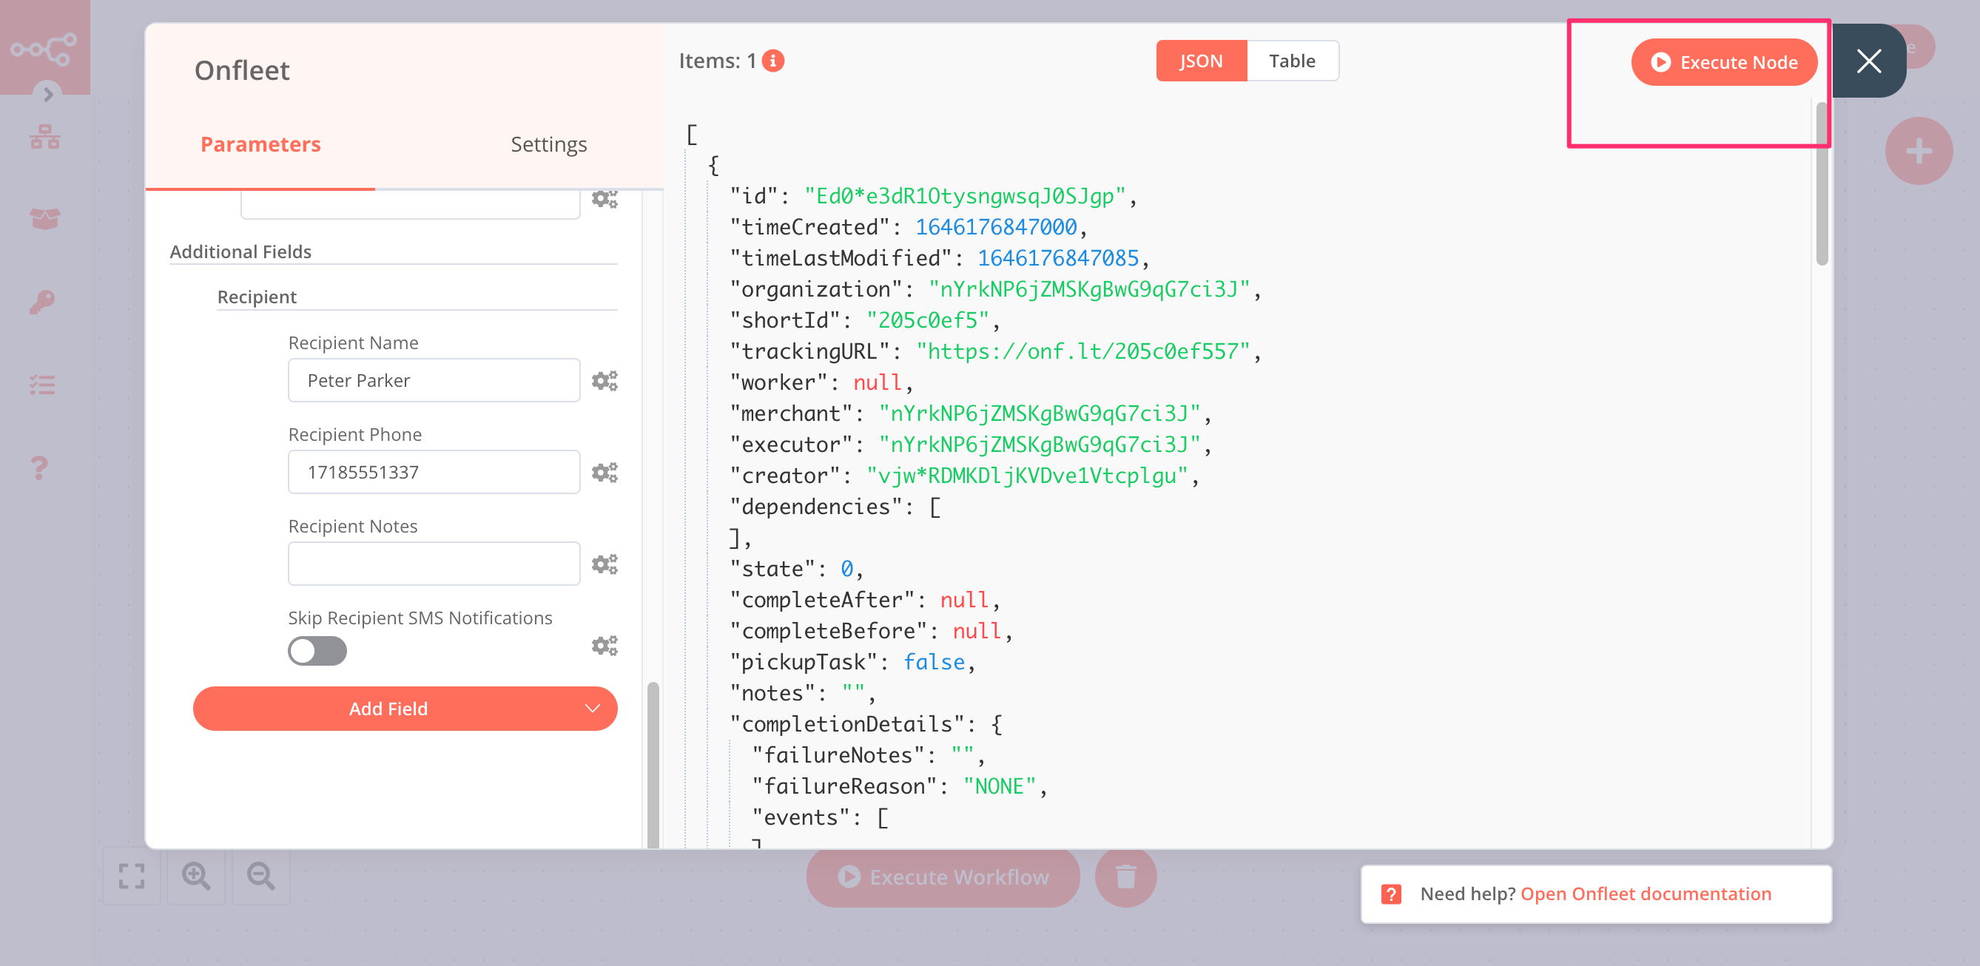This screenshot has height=966, width=1980.
Task: Click the "Items: 1" label
Action: coord(718,61)
